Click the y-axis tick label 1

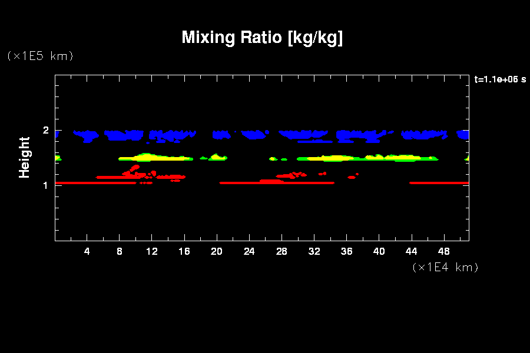pyautogui.click(x=44, y=185)
